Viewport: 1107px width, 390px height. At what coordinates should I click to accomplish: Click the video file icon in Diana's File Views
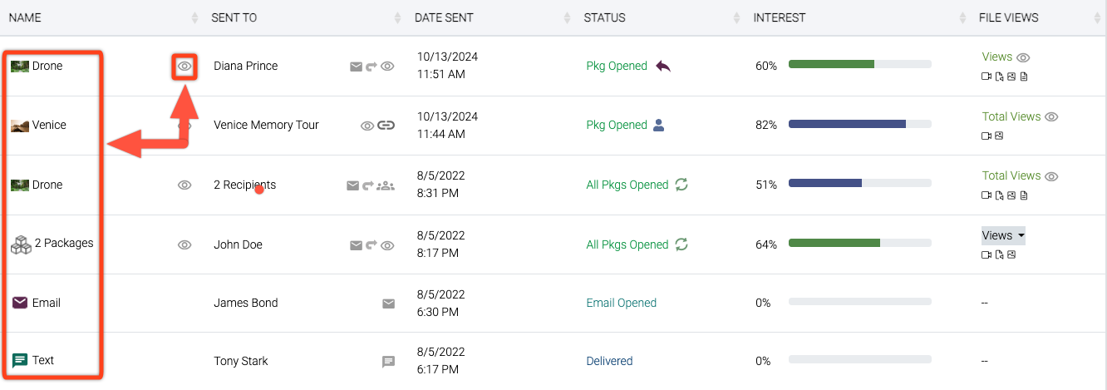coord(986,77)
